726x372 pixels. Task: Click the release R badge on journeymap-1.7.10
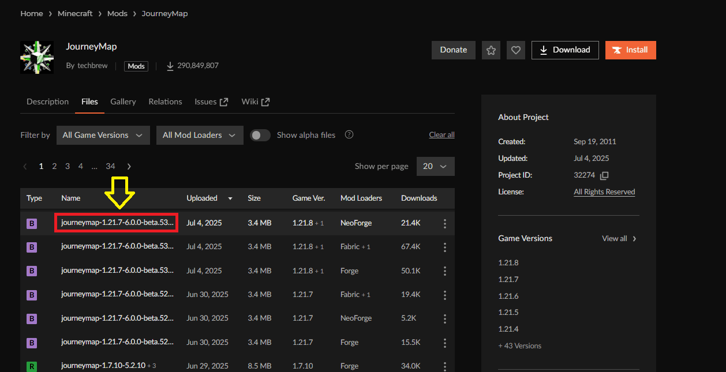point(32,366)
